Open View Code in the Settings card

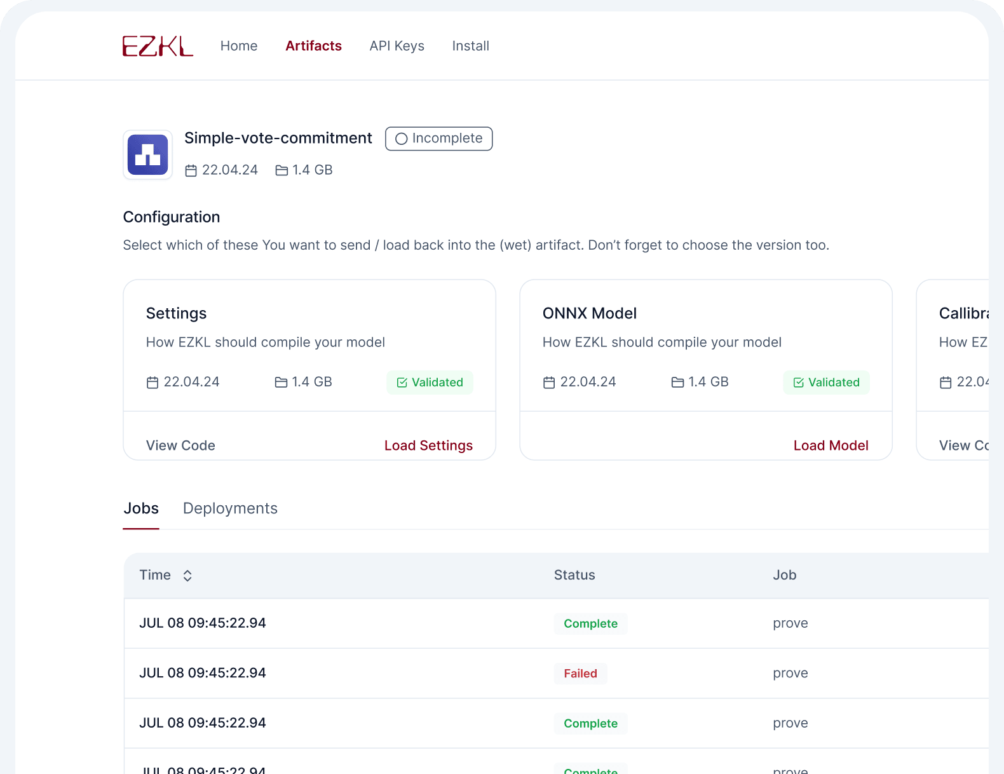180,445
